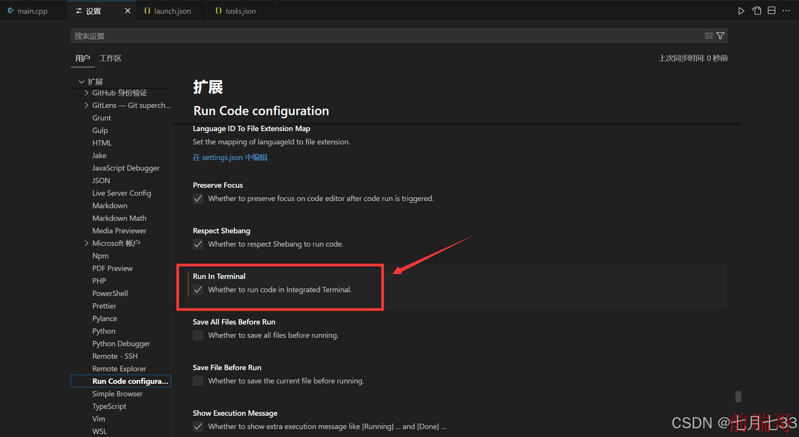Click the split editor layout icon
Screen dimensions: 799x437
click(772, 11)
